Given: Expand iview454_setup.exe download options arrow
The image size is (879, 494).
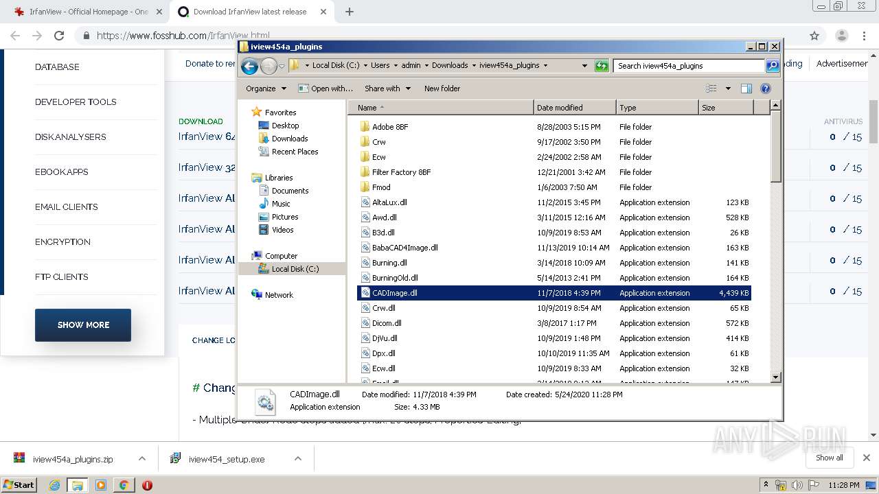Looking at the screenshot, I should (x=298, y=458).
